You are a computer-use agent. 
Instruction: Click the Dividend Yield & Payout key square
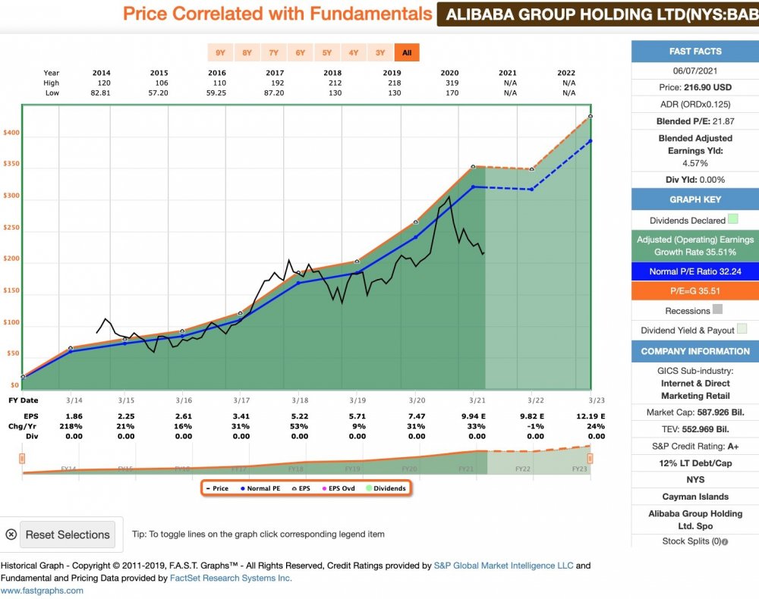point(742,329)
